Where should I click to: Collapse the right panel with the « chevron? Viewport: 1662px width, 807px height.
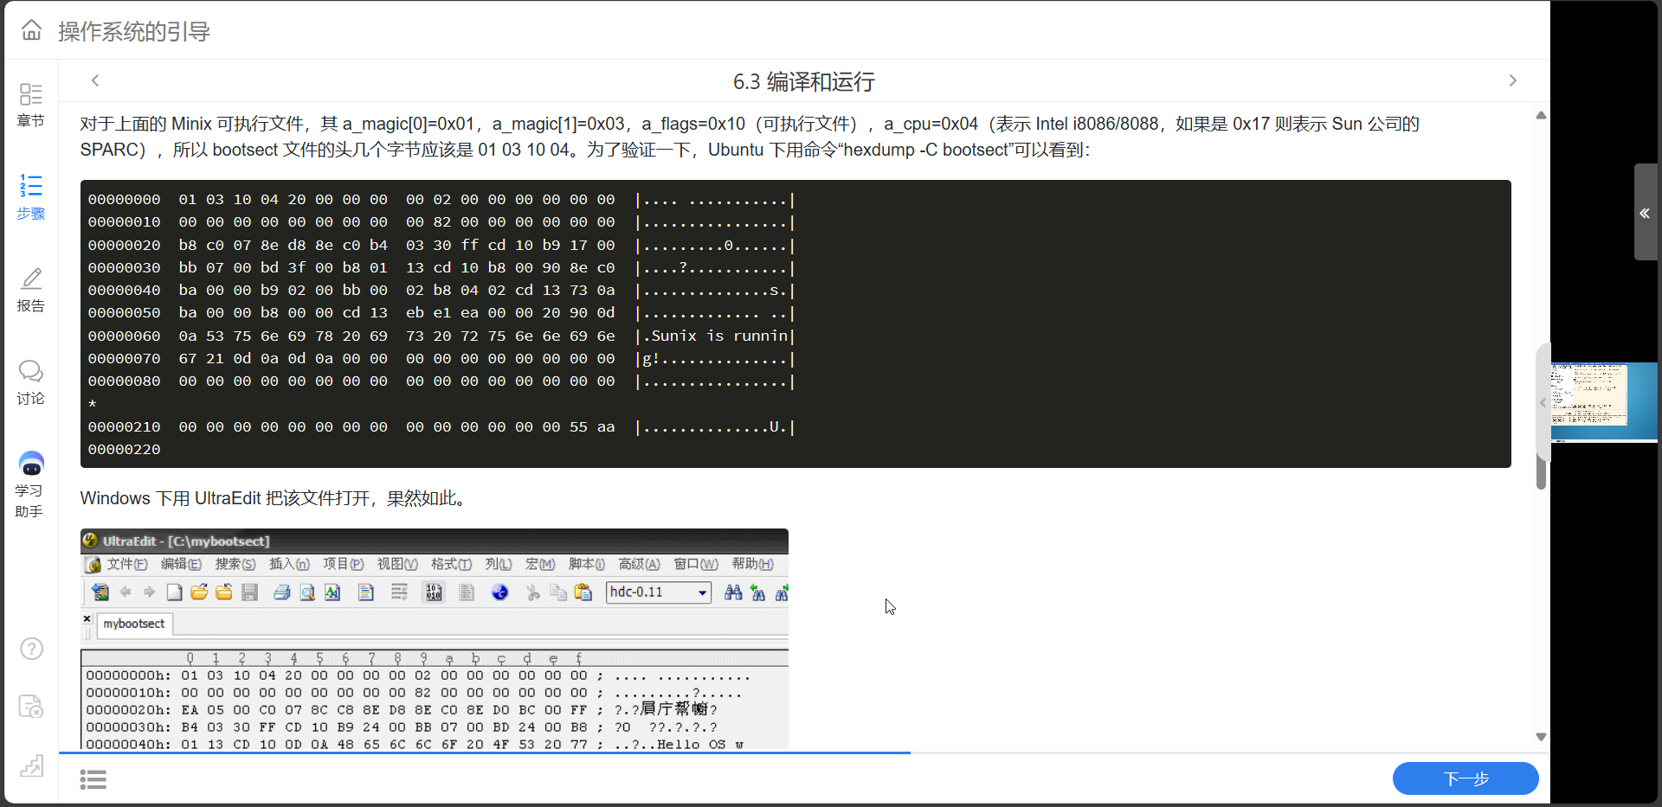pyautogui.click(x=1645, y=214)
